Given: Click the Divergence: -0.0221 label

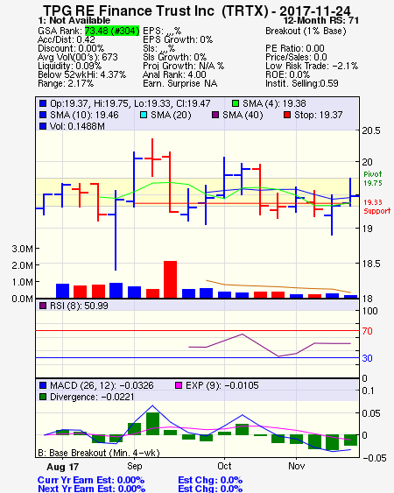Looking at the screenshot, I should [x=92, y=397].
